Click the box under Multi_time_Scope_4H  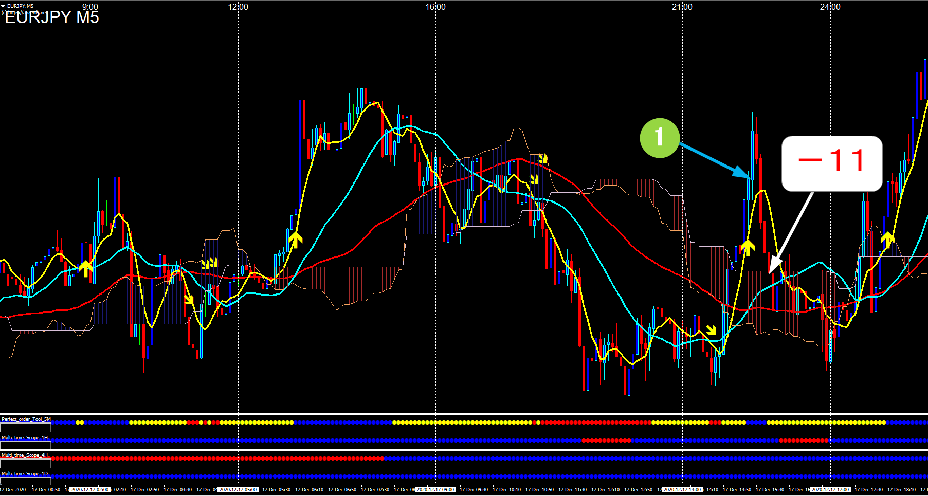tap(25, 464)
